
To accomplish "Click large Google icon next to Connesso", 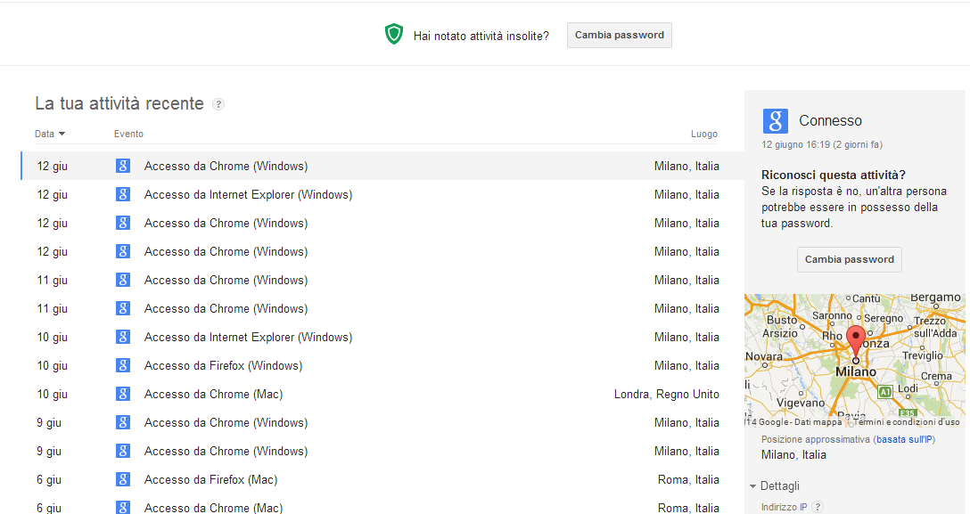I will coord(776,121).
